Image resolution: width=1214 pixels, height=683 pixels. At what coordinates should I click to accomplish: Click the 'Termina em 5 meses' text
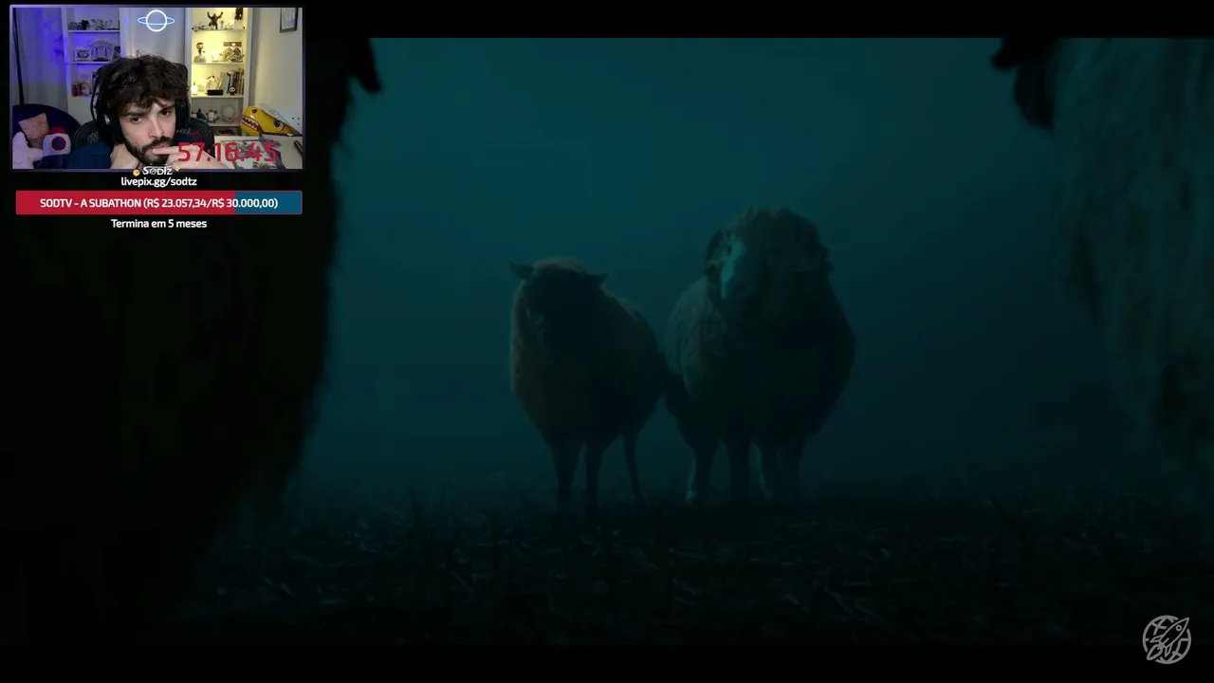click(x=158, y=224)
